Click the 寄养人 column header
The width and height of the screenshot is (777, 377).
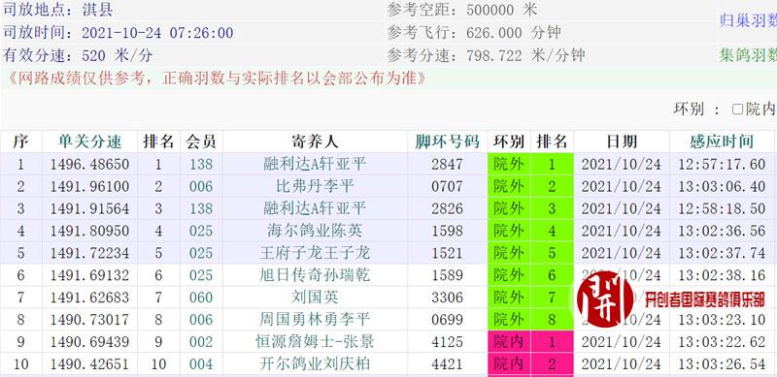coord(315,141)
